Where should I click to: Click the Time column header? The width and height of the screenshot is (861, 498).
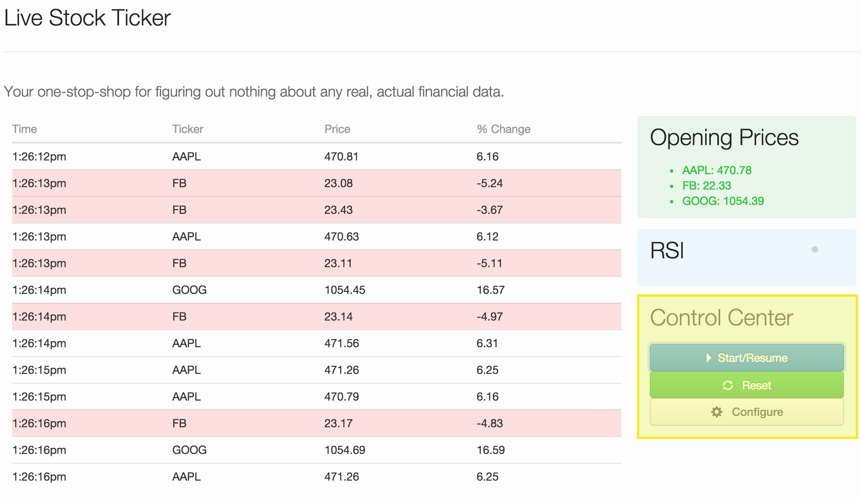pyautogui.click(x=25, y=129)
